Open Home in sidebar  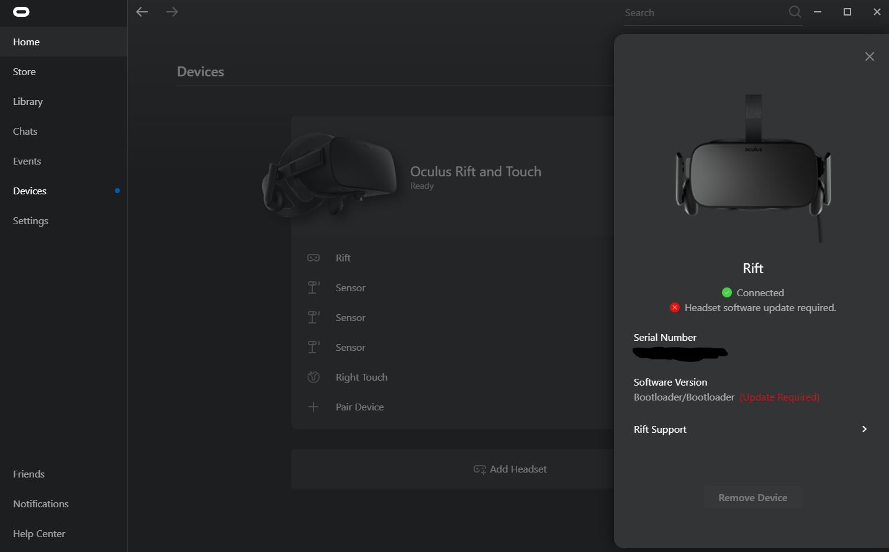click(x=63, y=42)
